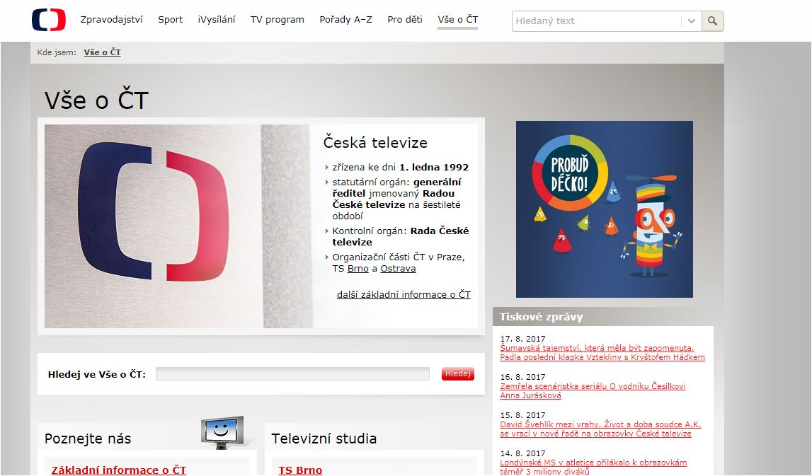The height and width of the screenshot is (476, 812).
Task: Click the 'Kontrolní orgán: Rada České televize' text
Action: click(x=400, y=236)
